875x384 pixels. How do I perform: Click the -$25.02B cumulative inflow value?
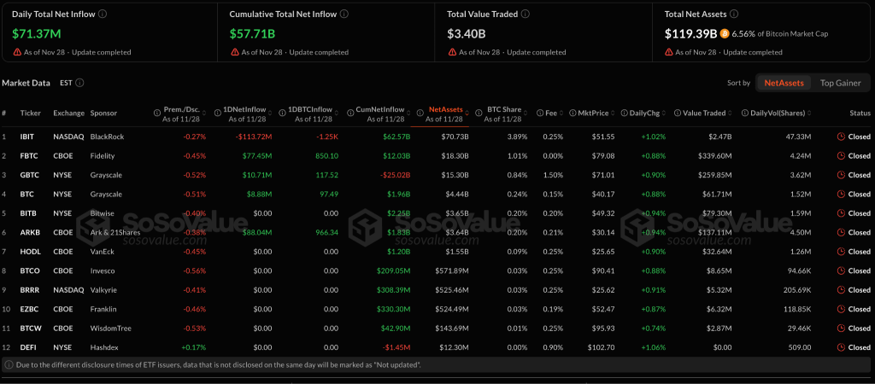point(393,175)
